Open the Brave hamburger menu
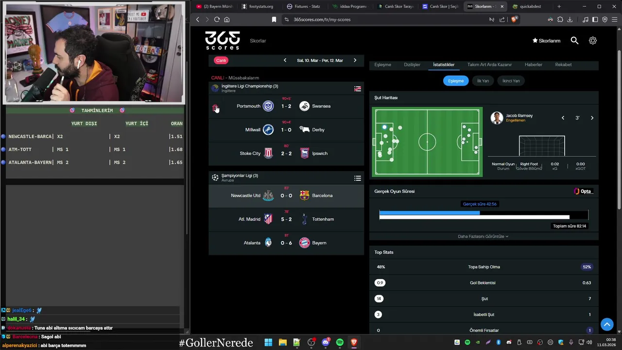622x350 pixels. pos(615,19)
